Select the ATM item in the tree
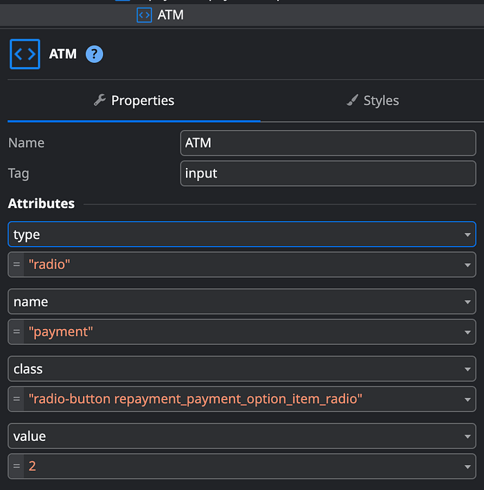The height and width of the screenshot is (490, 484). point(170,15)
